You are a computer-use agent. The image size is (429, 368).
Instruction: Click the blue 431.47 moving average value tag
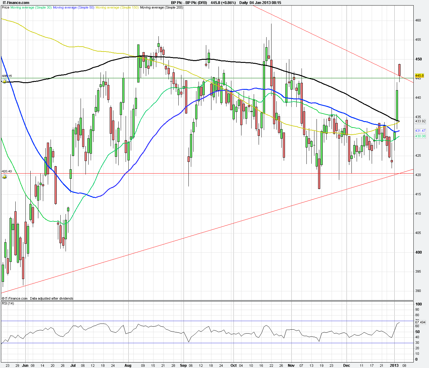(x=420, y=131)
